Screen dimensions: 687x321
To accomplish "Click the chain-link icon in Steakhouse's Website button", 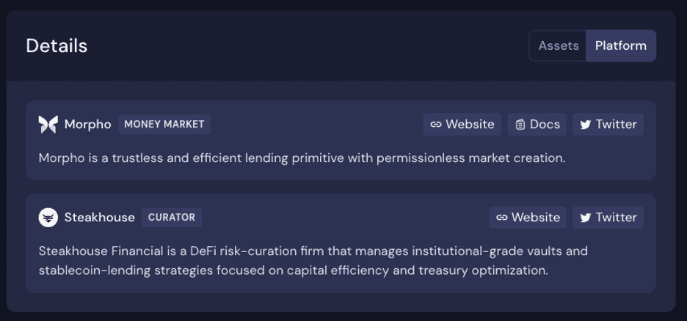I will pyautogui.click(x=502, y=218).
